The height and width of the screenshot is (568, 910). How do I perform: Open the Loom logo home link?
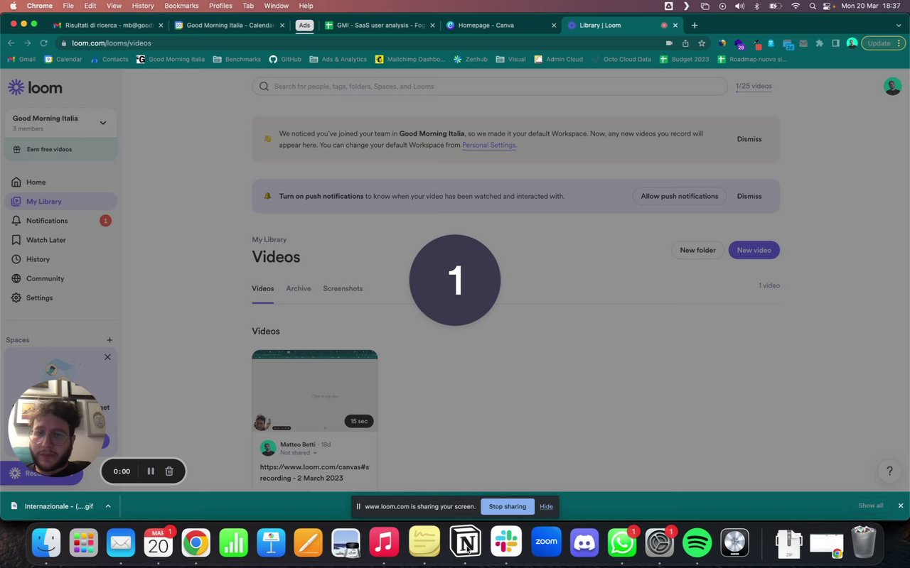(35, 88)
